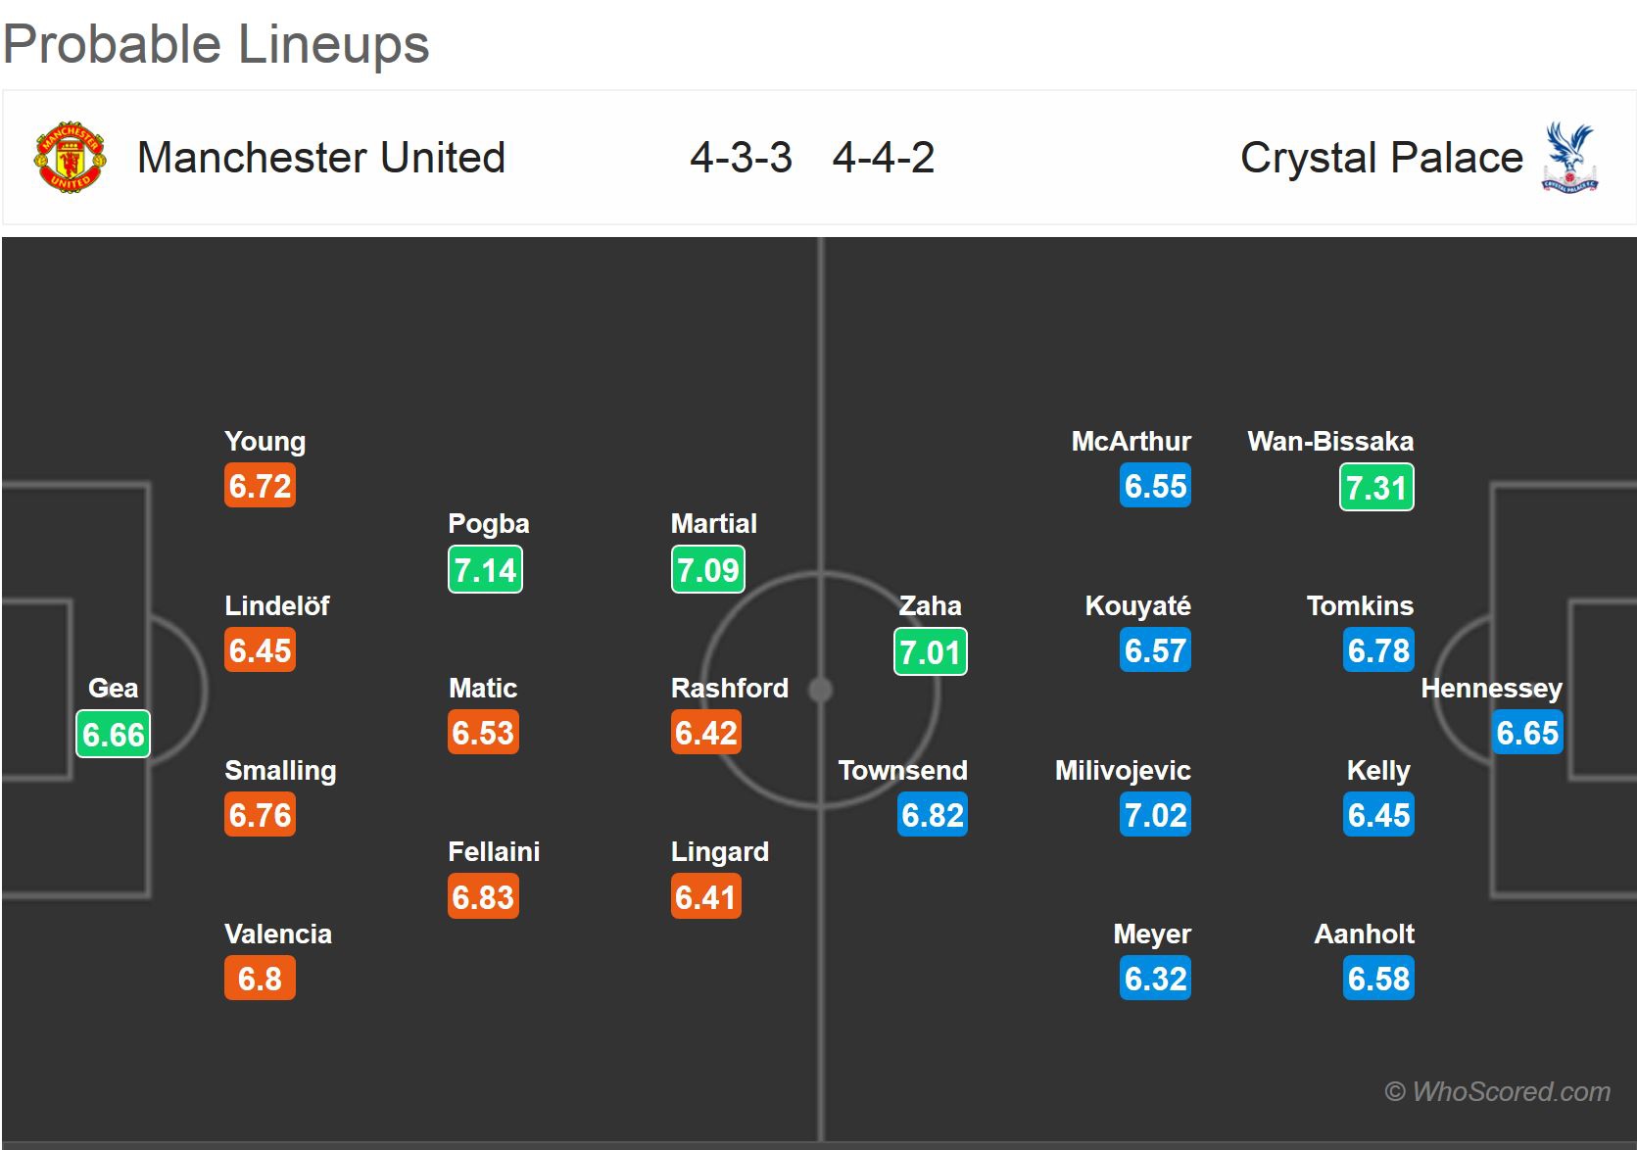
Task: Open the Crystal Palace team link
Action: (x=1381, y=158)
